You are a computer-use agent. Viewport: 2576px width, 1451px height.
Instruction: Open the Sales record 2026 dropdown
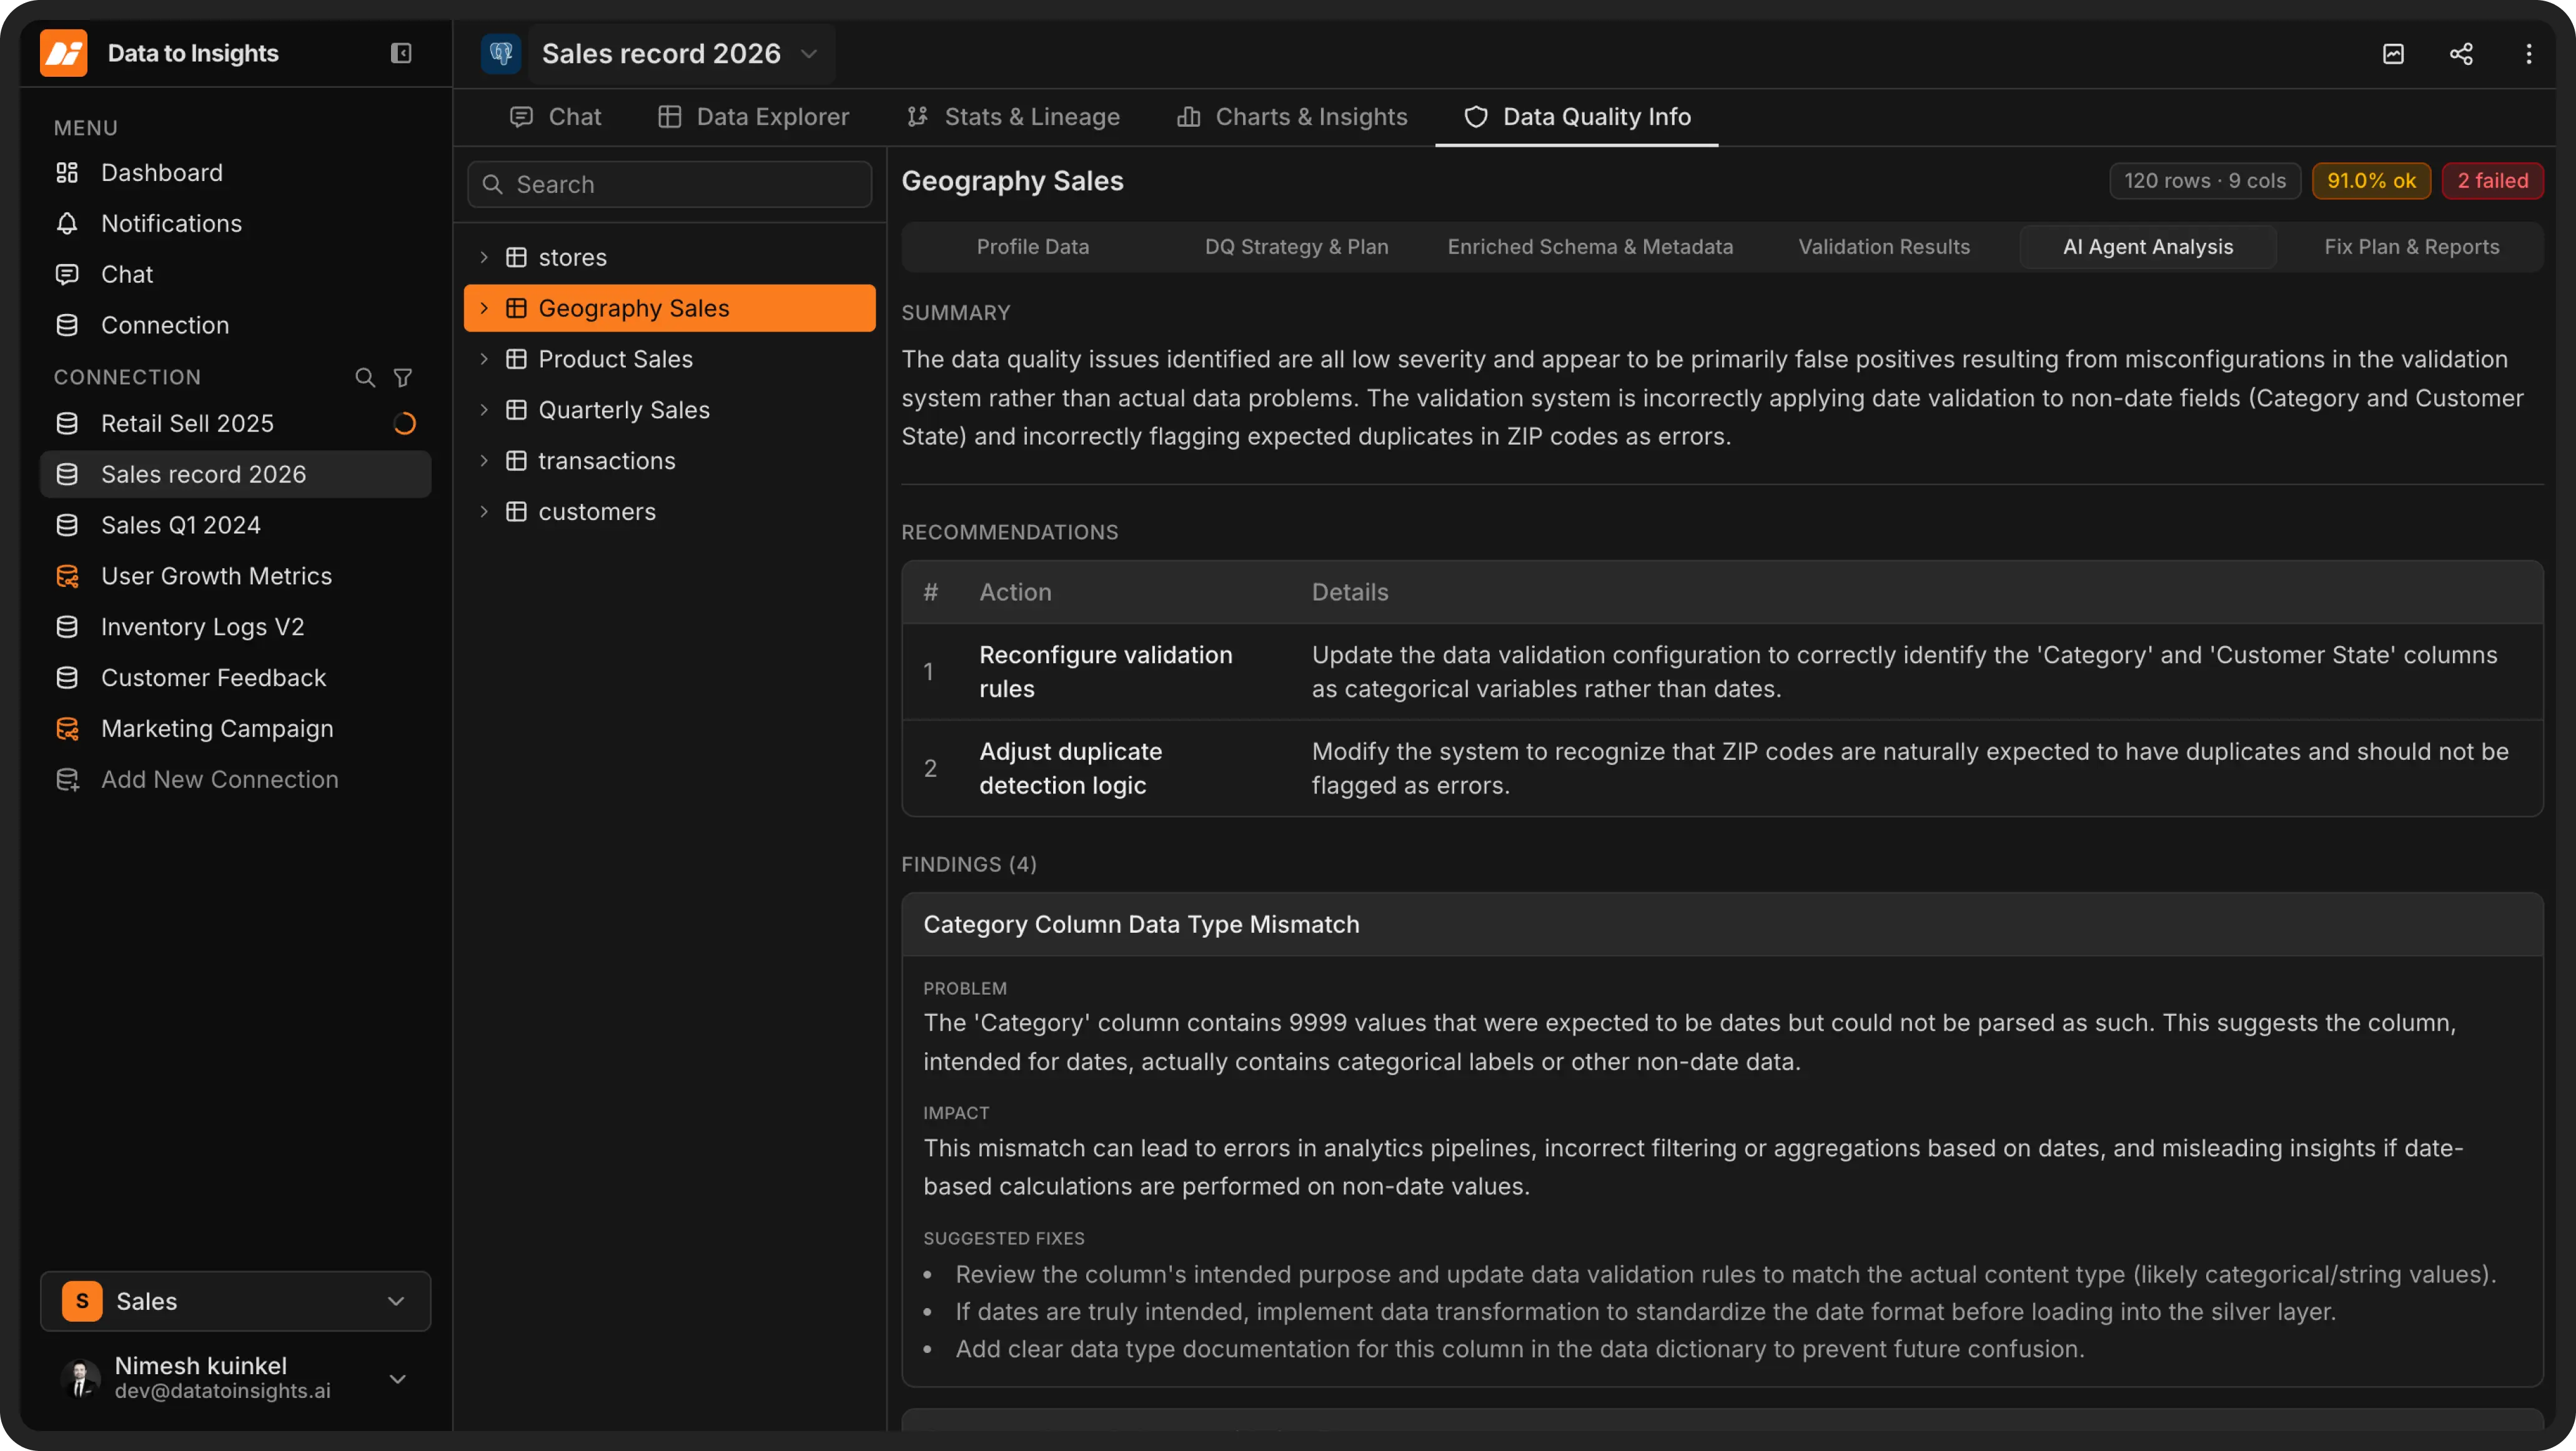tap(808, 54)
